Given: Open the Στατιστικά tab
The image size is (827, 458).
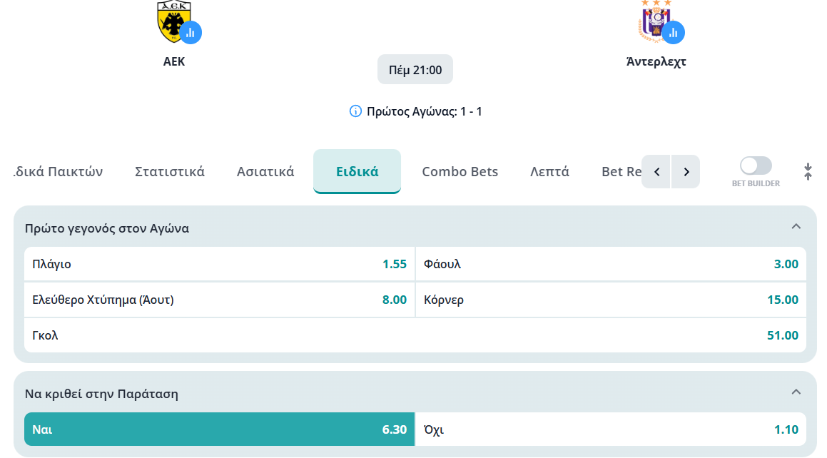Looking at the screenshot, I should (x=170, y=172).
